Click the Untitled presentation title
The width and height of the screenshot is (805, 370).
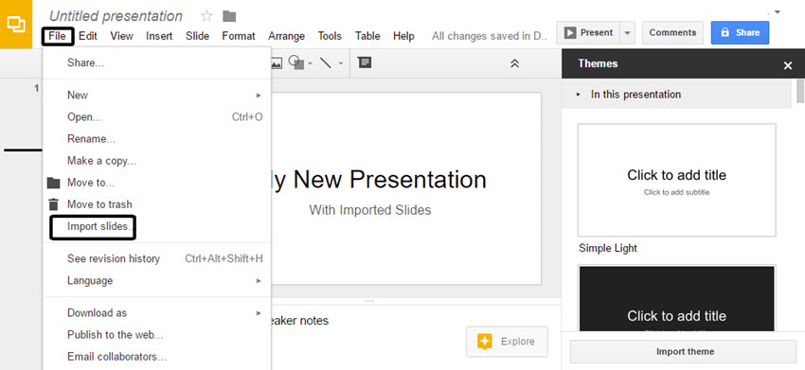pos(116,16)
